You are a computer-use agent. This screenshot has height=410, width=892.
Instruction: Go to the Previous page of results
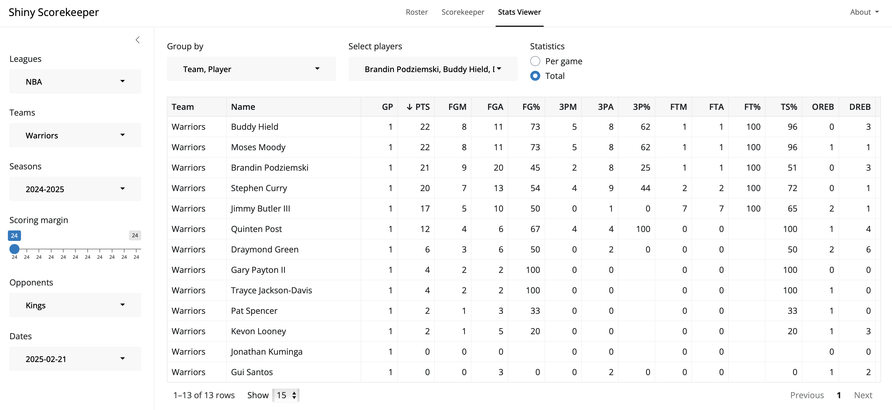(x=806, y=395)
